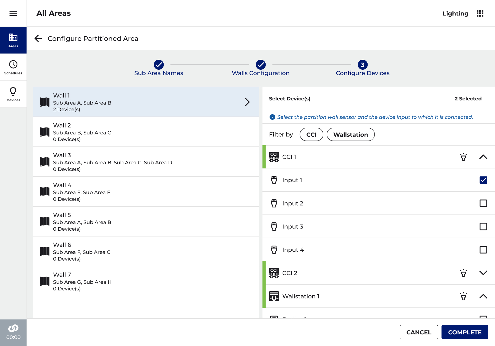Collapse the Wallstation 1 section

(483, 296)
